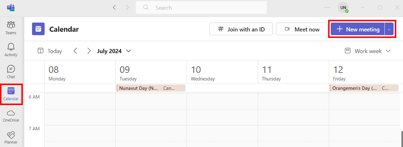Go to previous week in calendar
Screen dimensions: 403x147
[x=75, y=51]
